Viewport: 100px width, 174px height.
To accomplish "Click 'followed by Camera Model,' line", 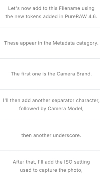I will click(x=51, y=109).
